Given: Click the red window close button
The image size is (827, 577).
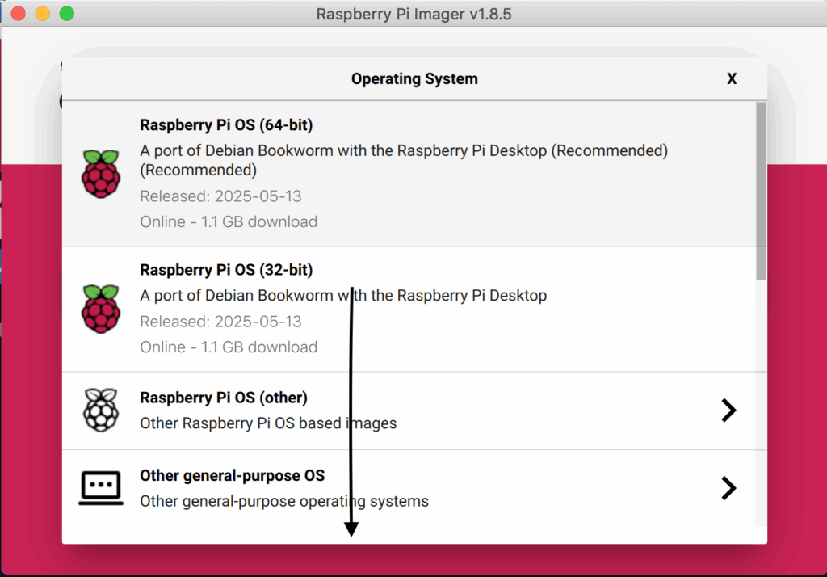Looking at the screenshot, I should pyautogui.click(x=19, y=13).
